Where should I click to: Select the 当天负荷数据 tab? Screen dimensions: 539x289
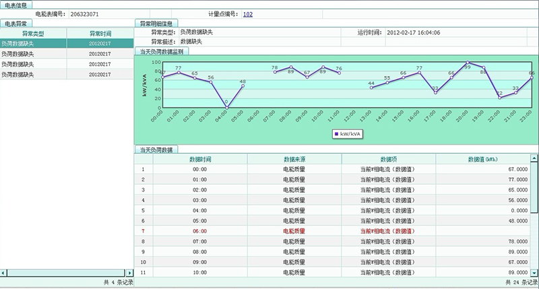pos(156,149)
